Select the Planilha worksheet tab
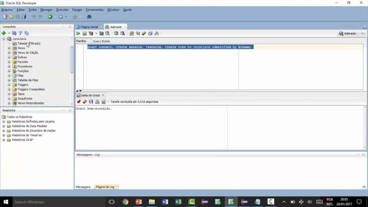 pos(81,41)
